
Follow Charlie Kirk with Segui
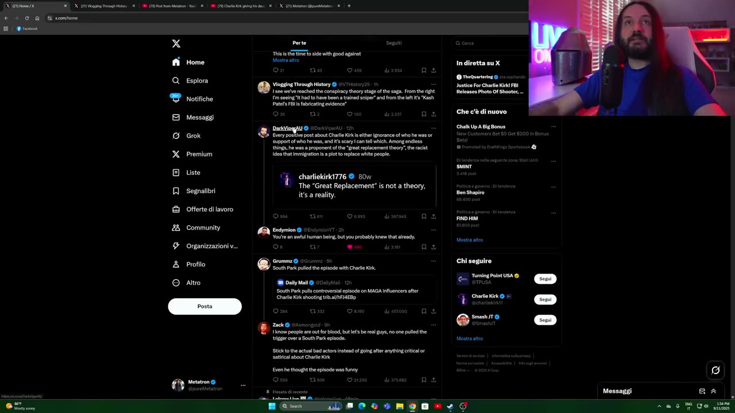pos(545,299)
